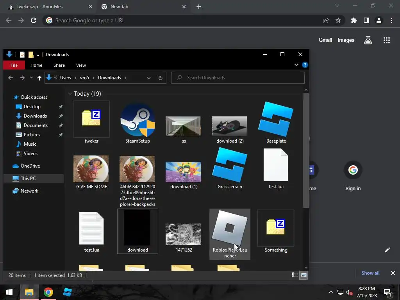The image size is (400, 300).
Task: Go forward in File Explorer
Action: pos(22,78)
